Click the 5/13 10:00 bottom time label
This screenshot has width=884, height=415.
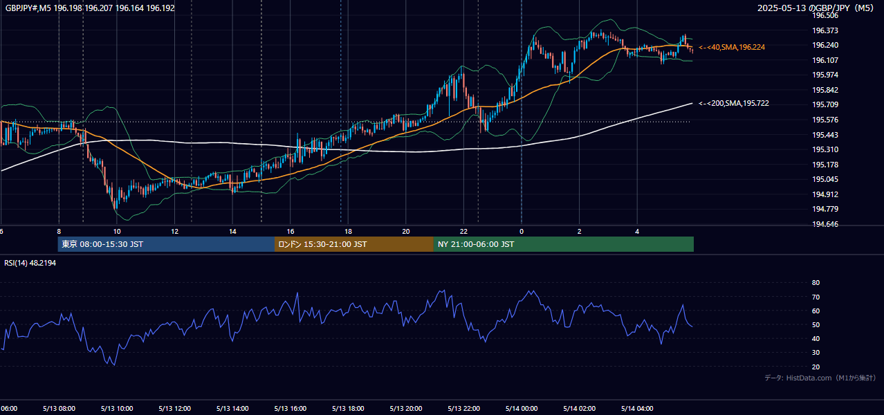[117, 409]
